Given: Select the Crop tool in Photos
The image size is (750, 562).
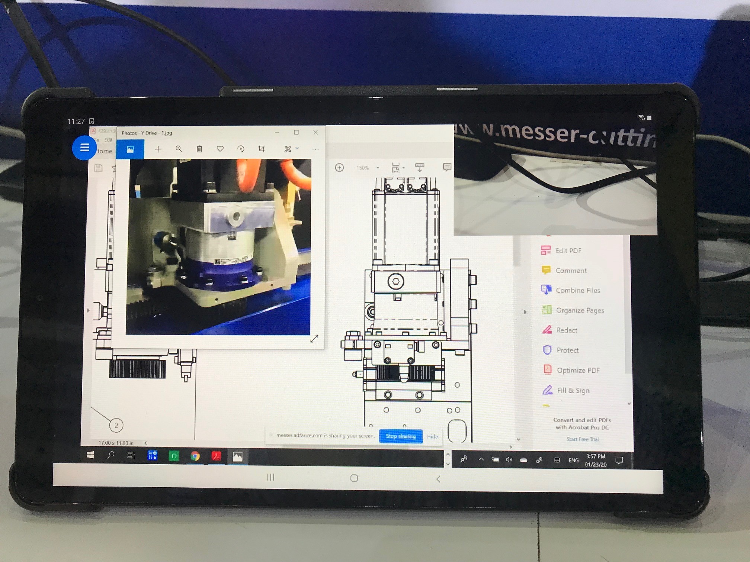Looking at the screenshot, I should 262,149.
